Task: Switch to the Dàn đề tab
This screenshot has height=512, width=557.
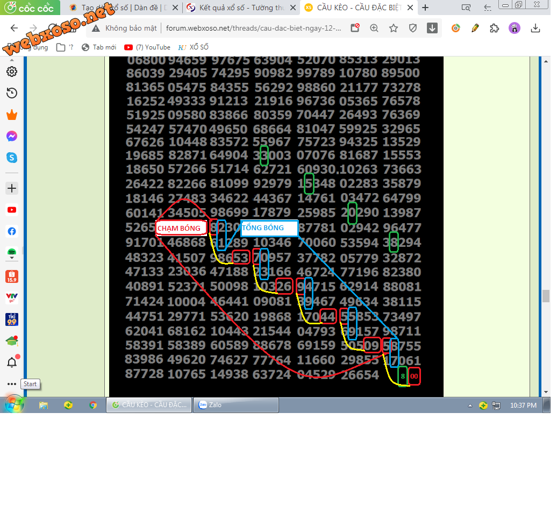Action: pos(123,8)
